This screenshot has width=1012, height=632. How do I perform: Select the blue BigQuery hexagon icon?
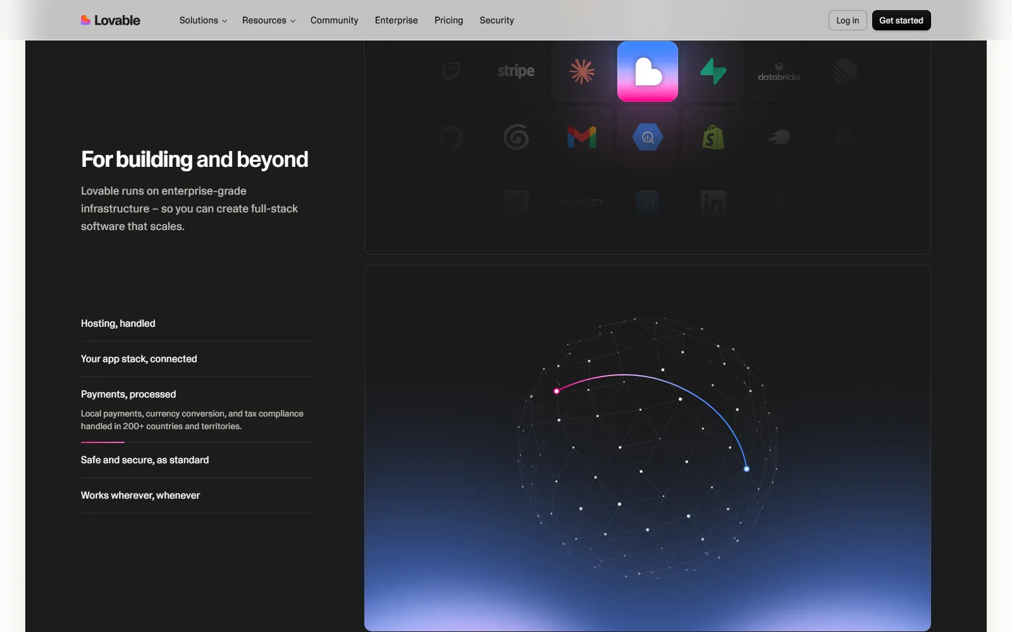(x=648, y=137)
